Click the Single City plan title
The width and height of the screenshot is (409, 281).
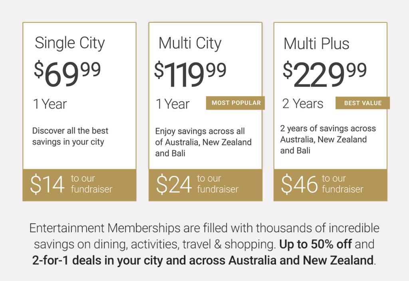tap(70, 43)
